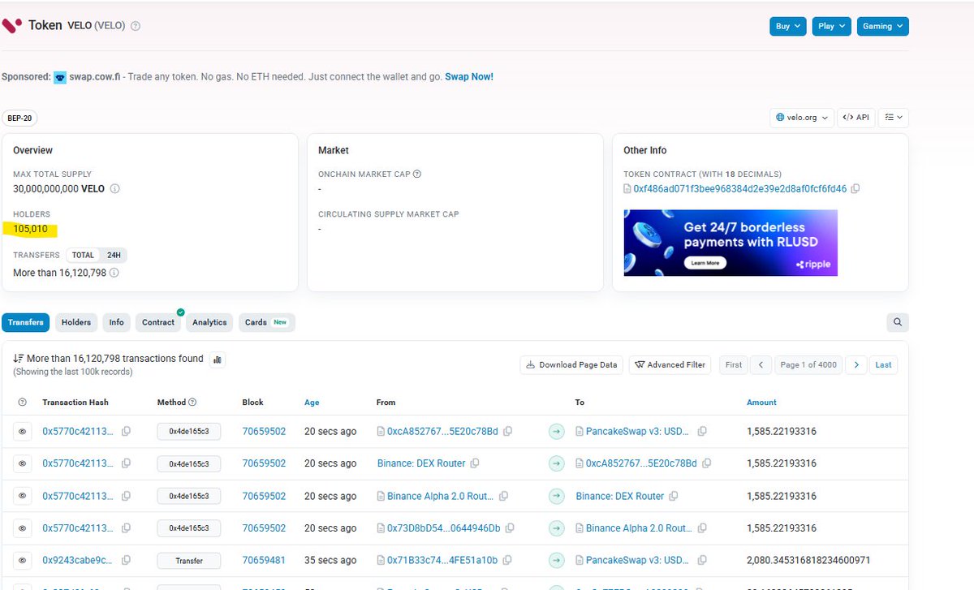Click the eye icon for the row from 0x73D8bD54...0644946Db
The image size is (974, 590).
(x=23, y=528)
